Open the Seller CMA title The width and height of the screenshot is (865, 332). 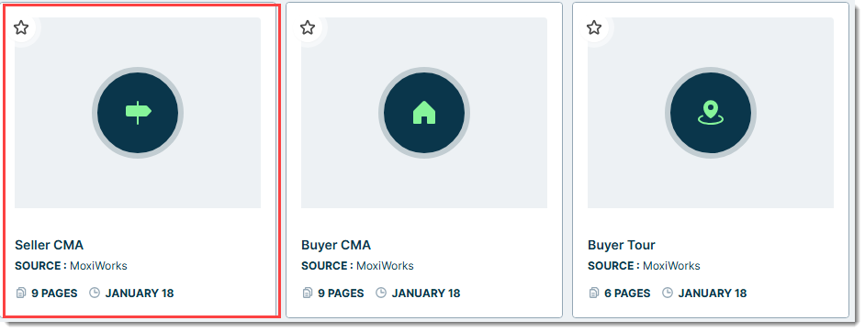49,245
